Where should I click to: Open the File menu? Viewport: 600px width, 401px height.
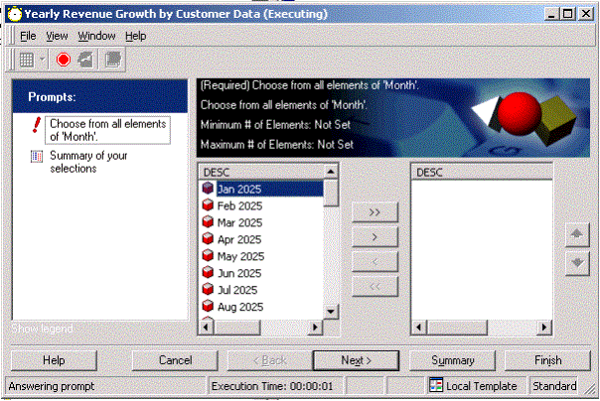(28, 36)
